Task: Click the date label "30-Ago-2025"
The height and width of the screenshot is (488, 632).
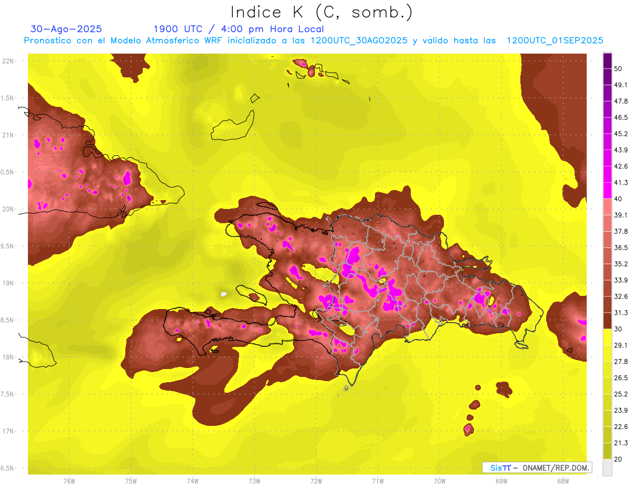Action: [66, 29]
